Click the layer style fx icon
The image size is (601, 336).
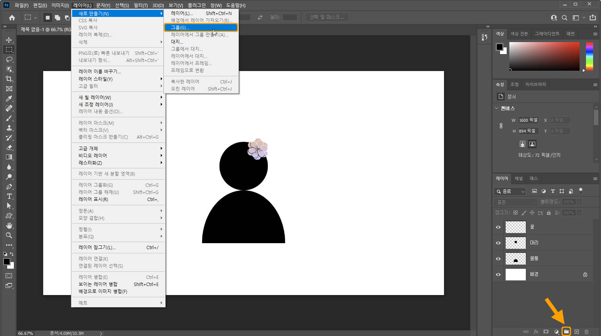pos(536,331)
